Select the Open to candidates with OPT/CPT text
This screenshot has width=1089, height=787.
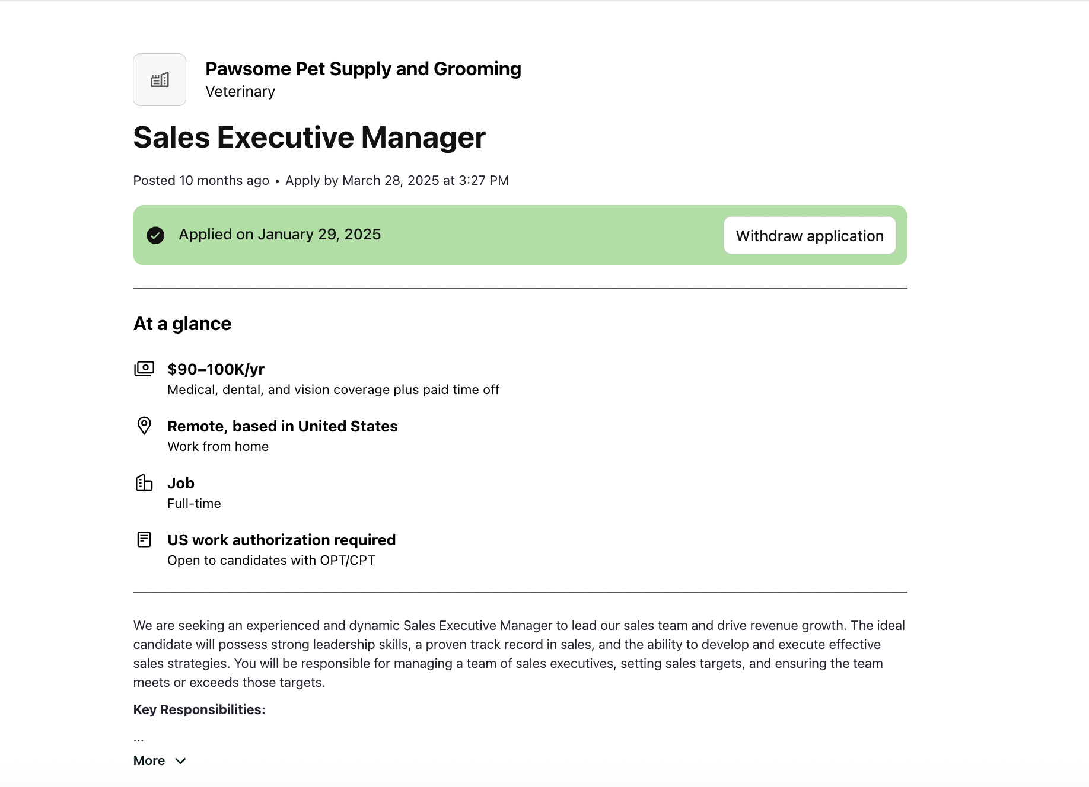(271, 560)
